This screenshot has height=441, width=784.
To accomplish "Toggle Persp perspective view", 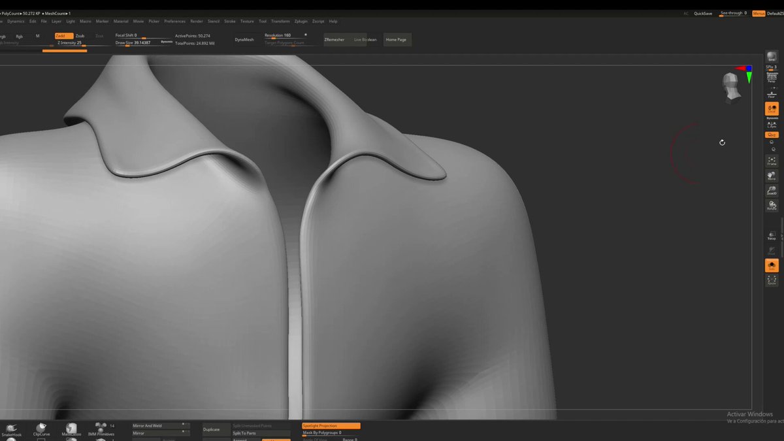I will pyautogui.click(x=772, y=78).
